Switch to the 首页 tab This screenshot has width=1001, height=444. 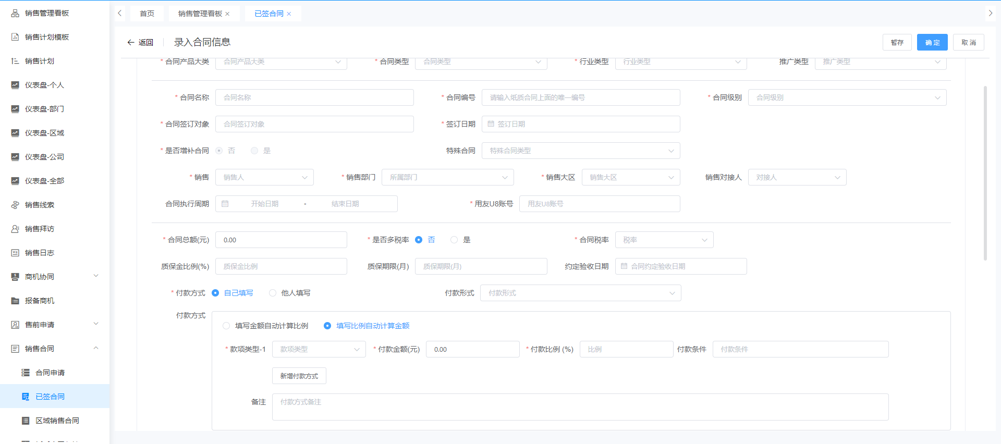[x=147, y=14]
